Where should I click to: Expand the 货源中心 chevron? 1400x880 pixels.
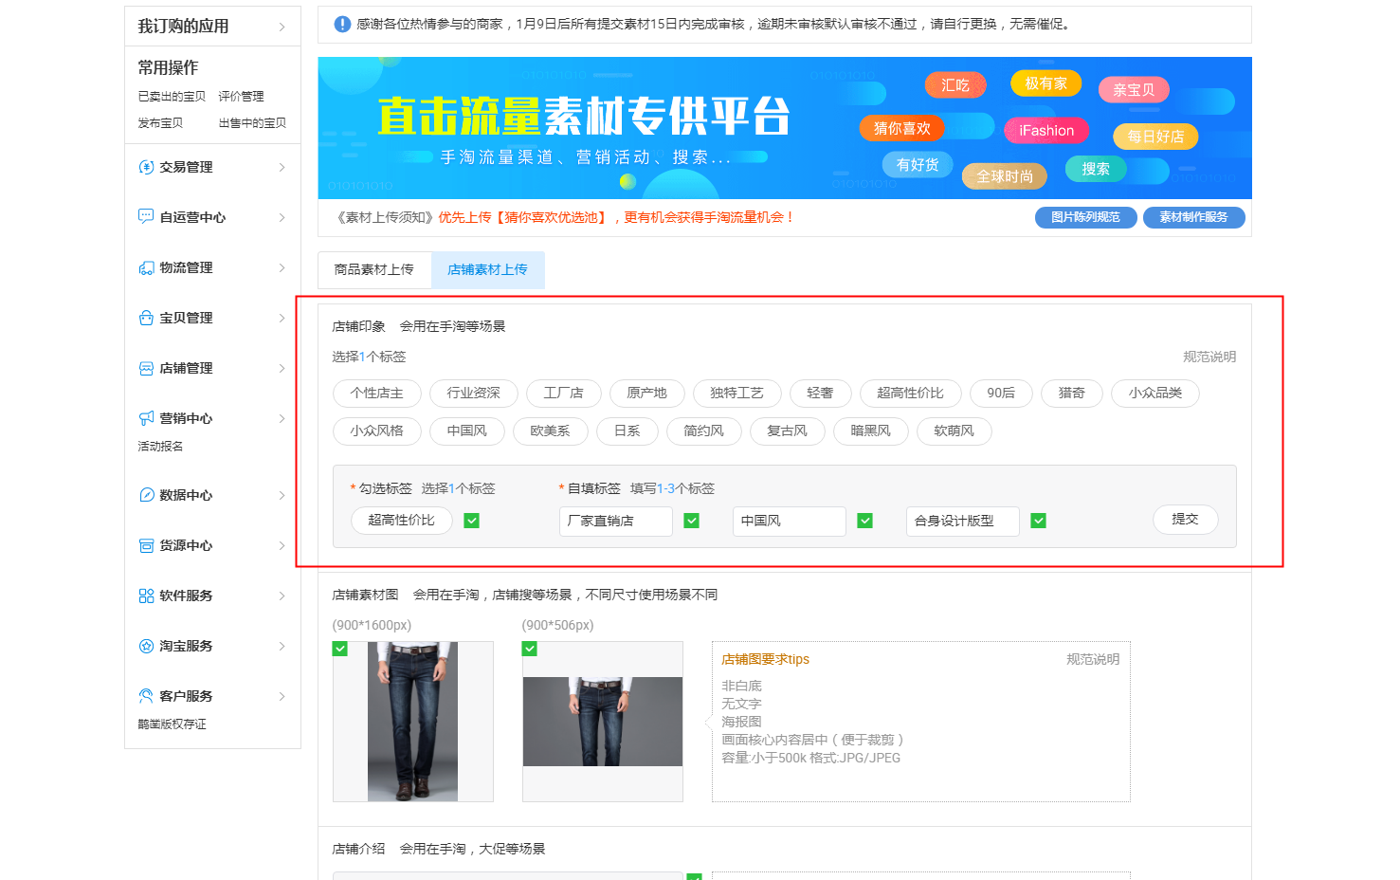tap(282, 545)
